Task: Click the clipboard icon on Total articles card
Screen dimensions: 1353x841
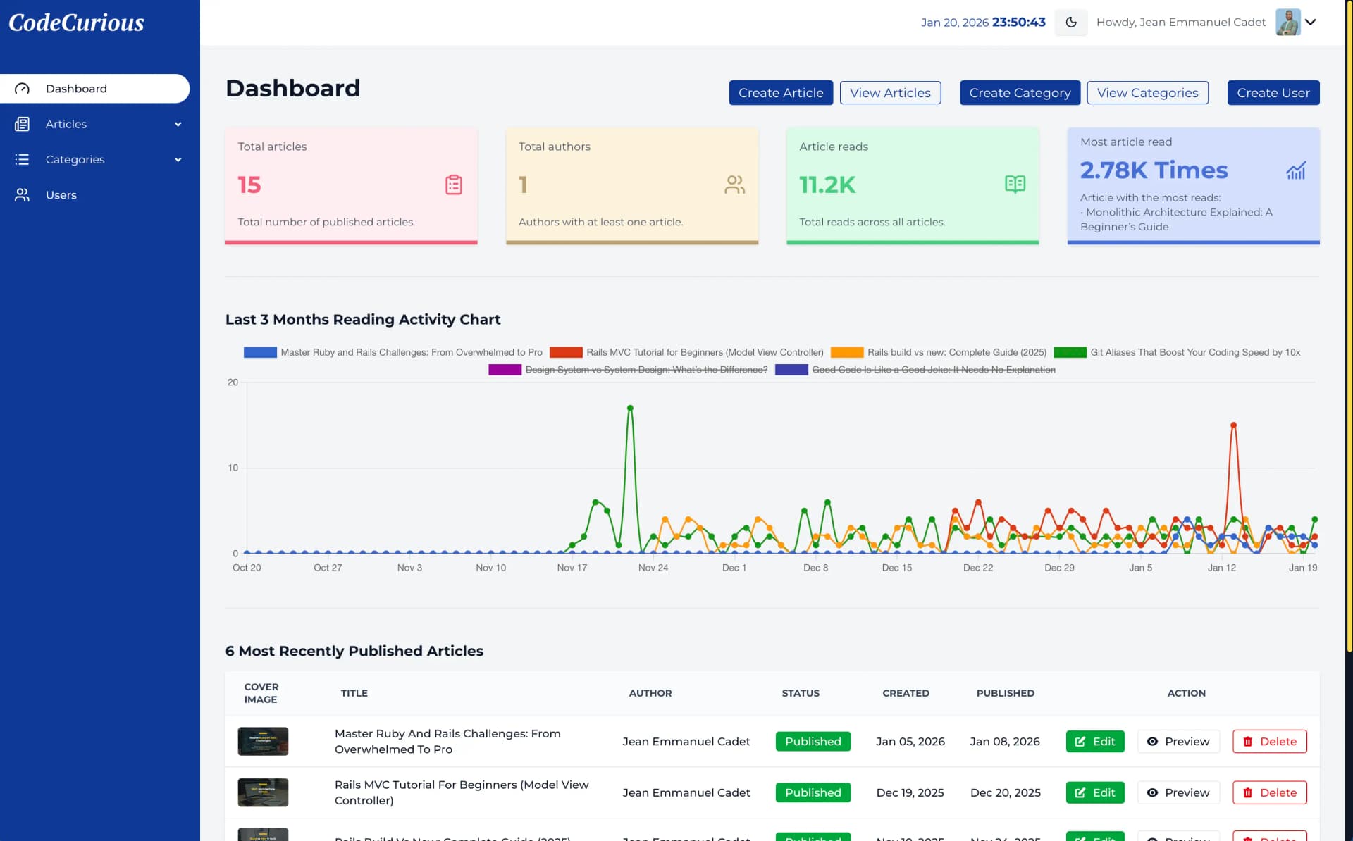Action: 453,185
